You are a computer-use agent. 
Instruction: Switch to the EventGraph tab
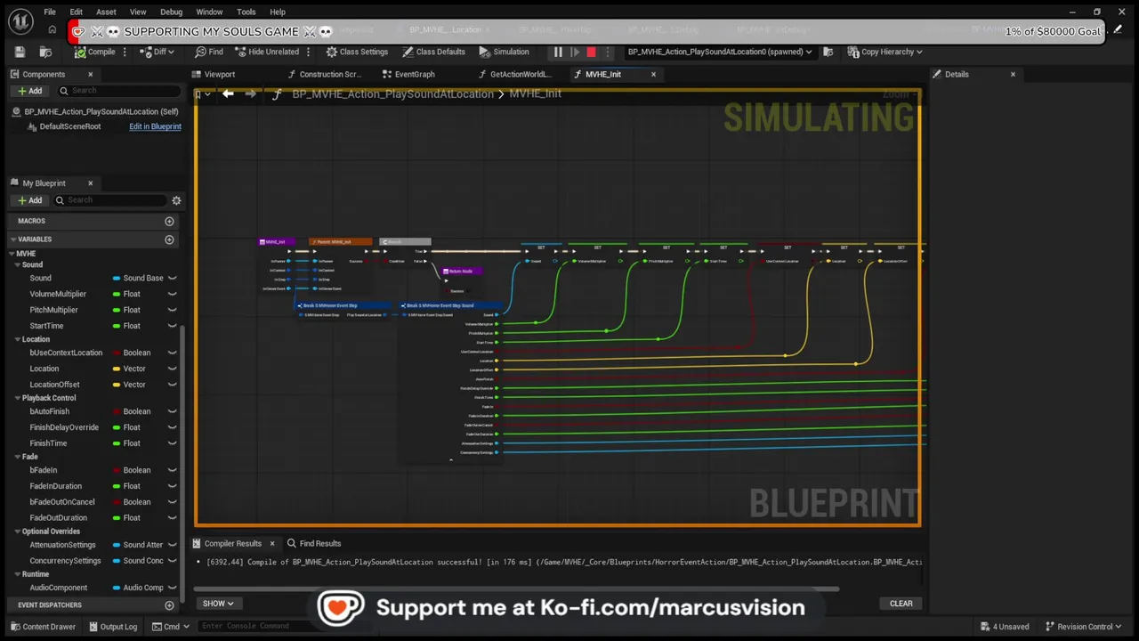coord(415,74)
